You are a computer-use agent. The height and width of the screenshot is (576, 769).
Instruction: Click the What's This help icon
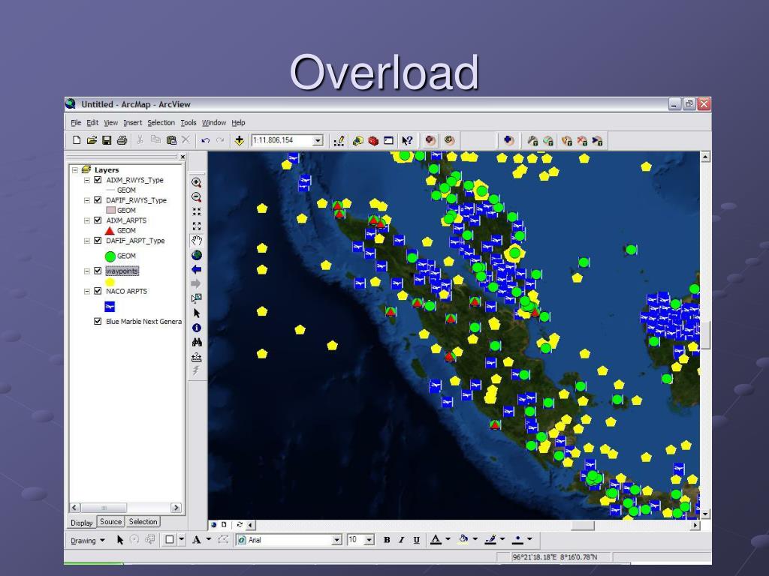click(407, 141)
